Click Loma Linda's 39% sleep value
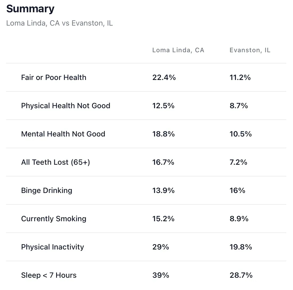The image size is (293, 290). click(161, 275)
